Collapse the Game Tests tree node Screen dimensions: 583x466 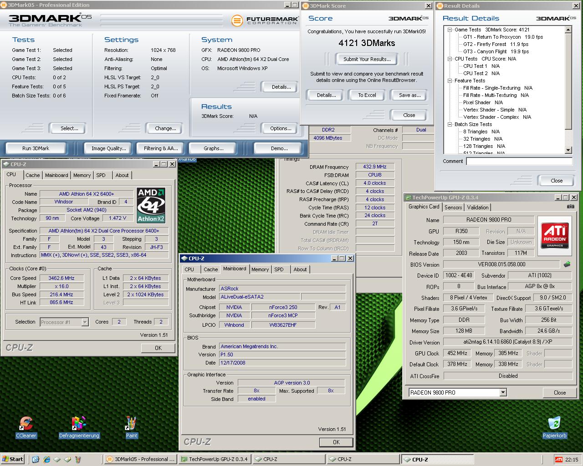450,30
